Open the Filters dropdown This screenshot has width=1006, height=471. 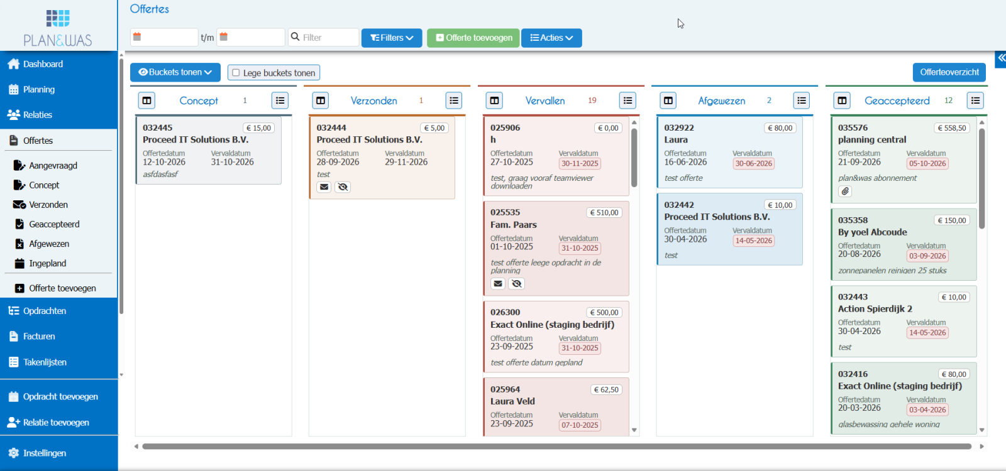(x=392, y=38)
